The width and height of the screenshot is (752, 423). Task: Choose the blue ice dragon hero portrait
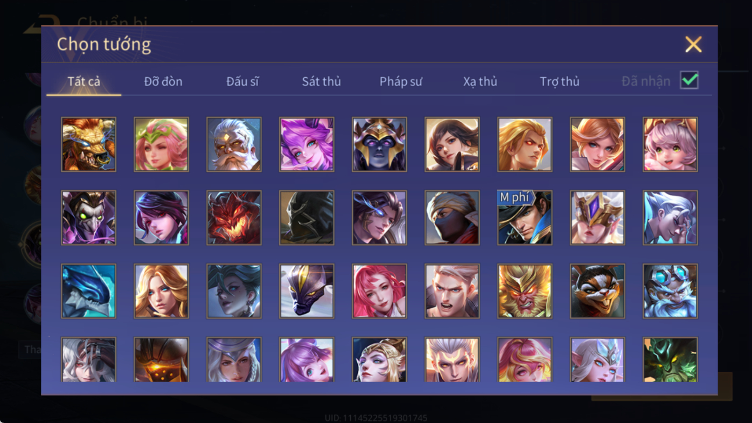coord(88,291)
